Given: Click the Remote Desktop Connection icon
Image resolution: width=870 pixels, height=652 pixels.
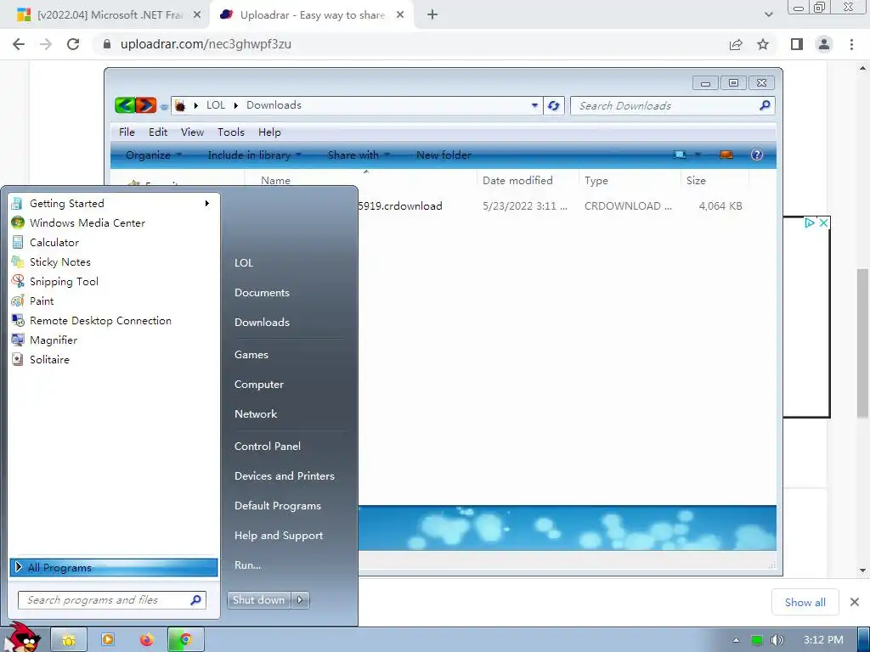Looking at the screenshot, I should [x=18, y=320].
